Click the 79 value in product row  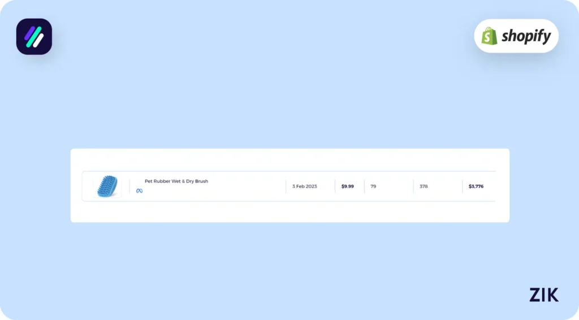374,186
